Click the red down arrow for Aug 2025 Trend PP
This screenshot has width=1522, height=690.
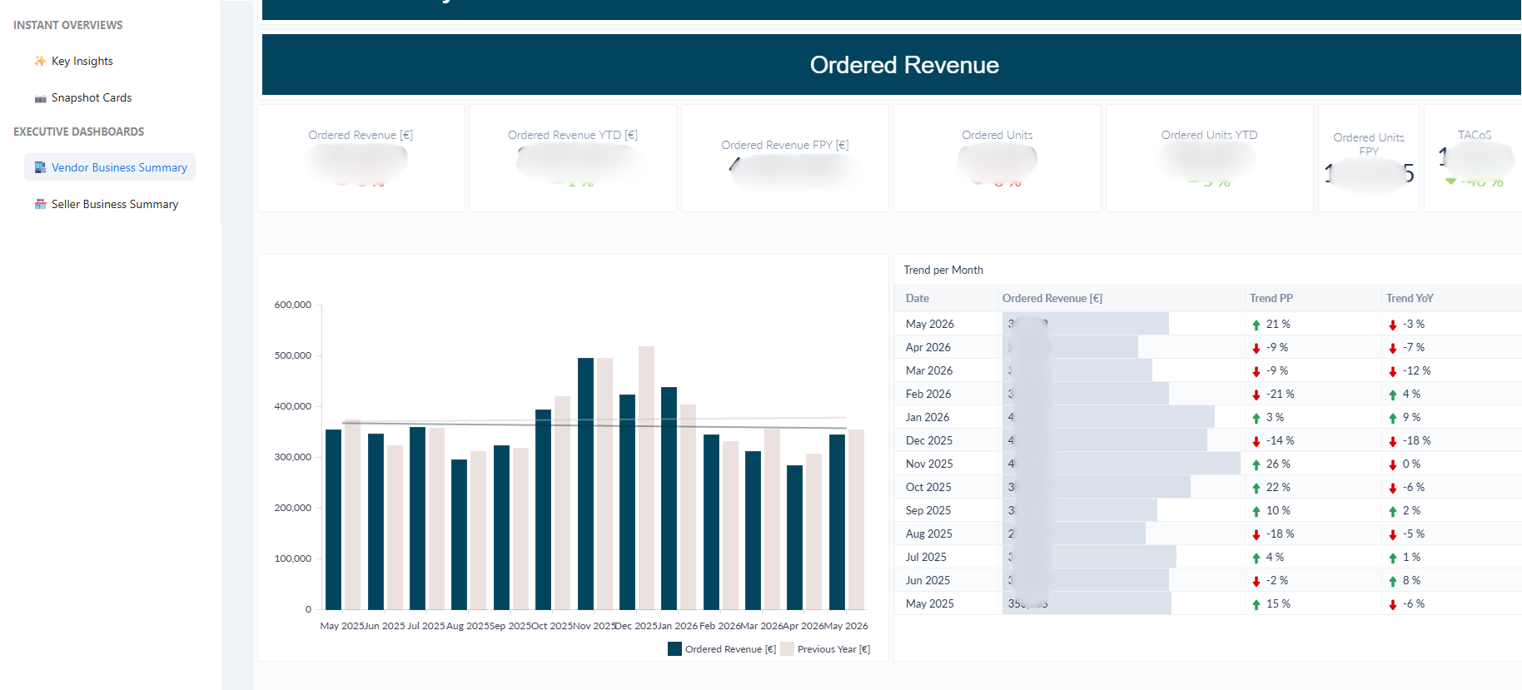coord(1256,534)
